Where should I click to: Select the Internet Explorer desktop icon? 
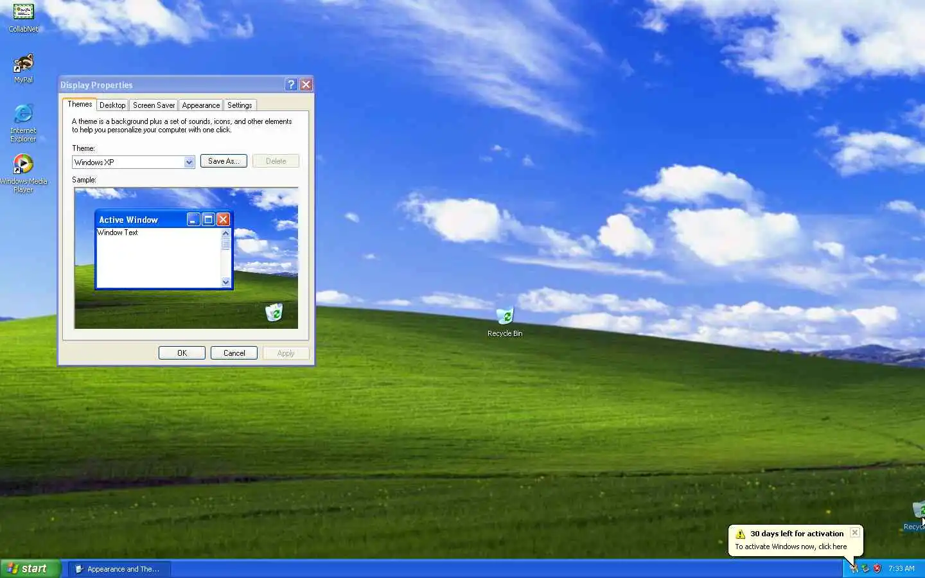tap(23, 123)
